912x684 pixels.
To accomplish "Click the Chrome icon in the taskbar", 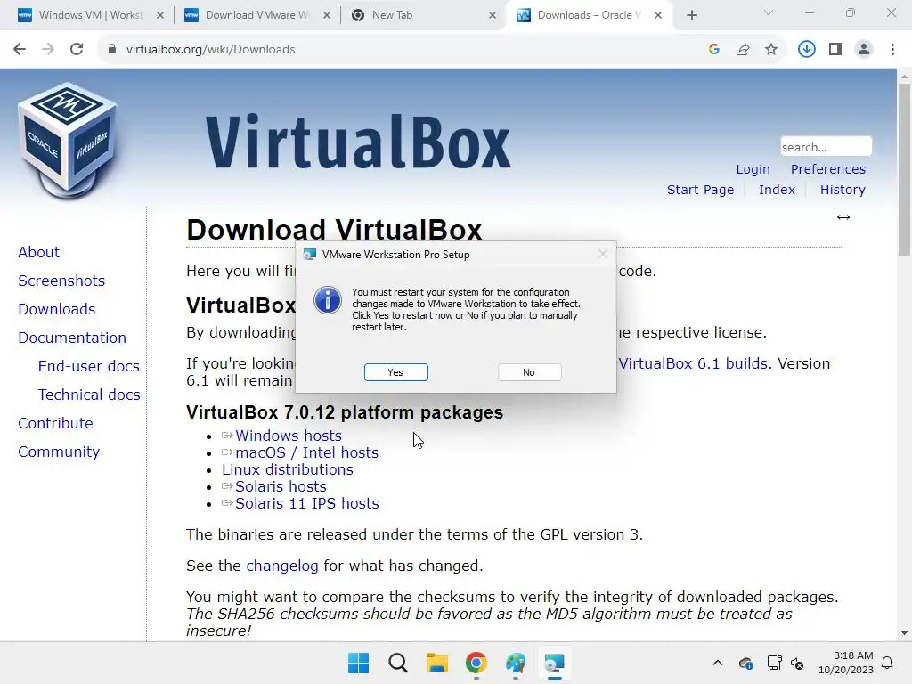I will click(476, 663).
